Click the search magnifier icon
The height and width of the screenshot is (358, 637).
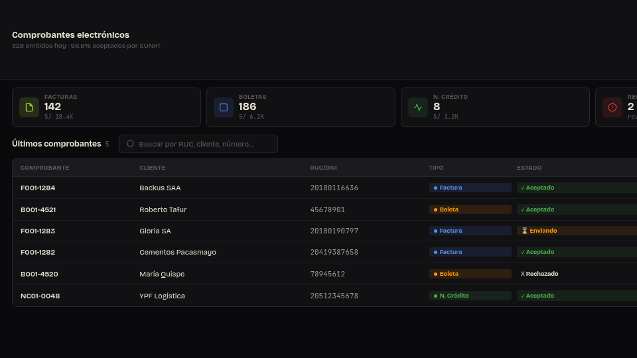point(130,144)
